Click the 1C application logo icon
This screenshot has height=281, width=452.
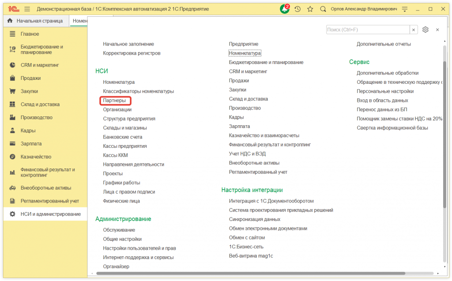pyautogui.click(x=12, y=9)
